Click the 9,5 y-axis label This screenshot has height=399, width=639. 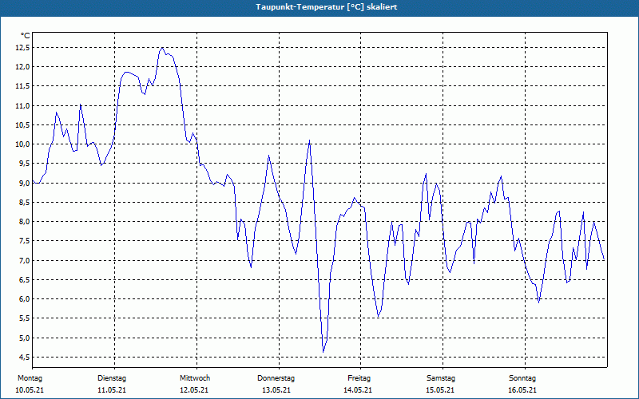click(25, 164)
